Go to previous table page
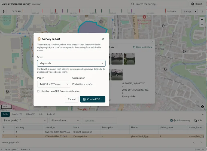 pos(194,142)
